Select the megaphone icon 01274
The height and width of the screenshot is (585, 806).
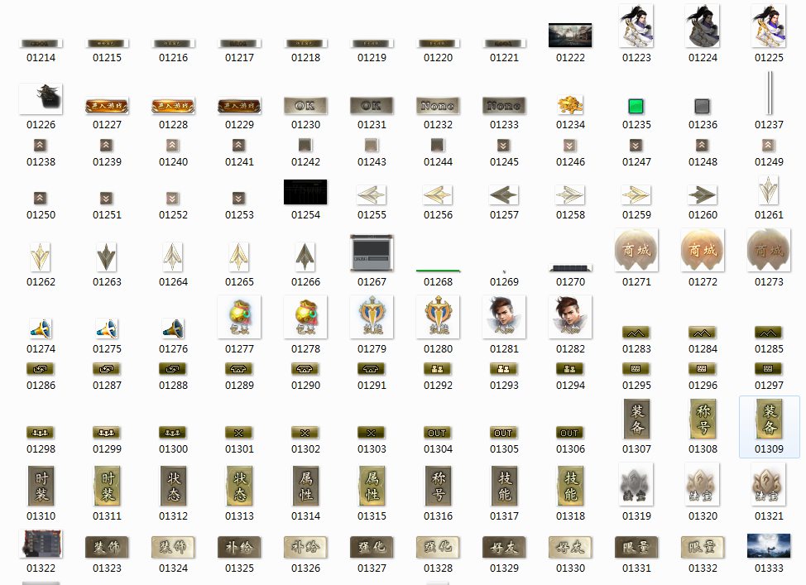[41, 329]
